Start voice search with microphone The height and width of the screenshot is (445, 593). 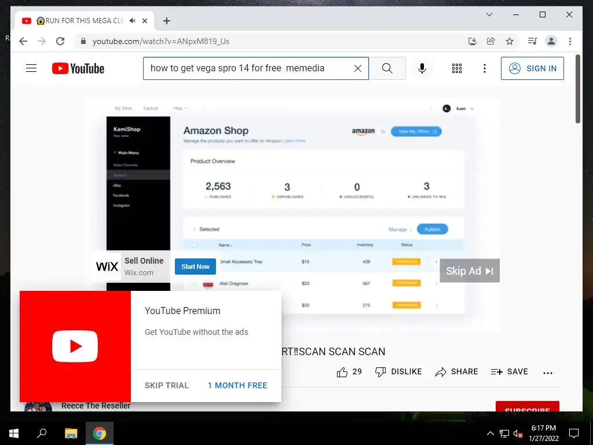tap(422, 68)
